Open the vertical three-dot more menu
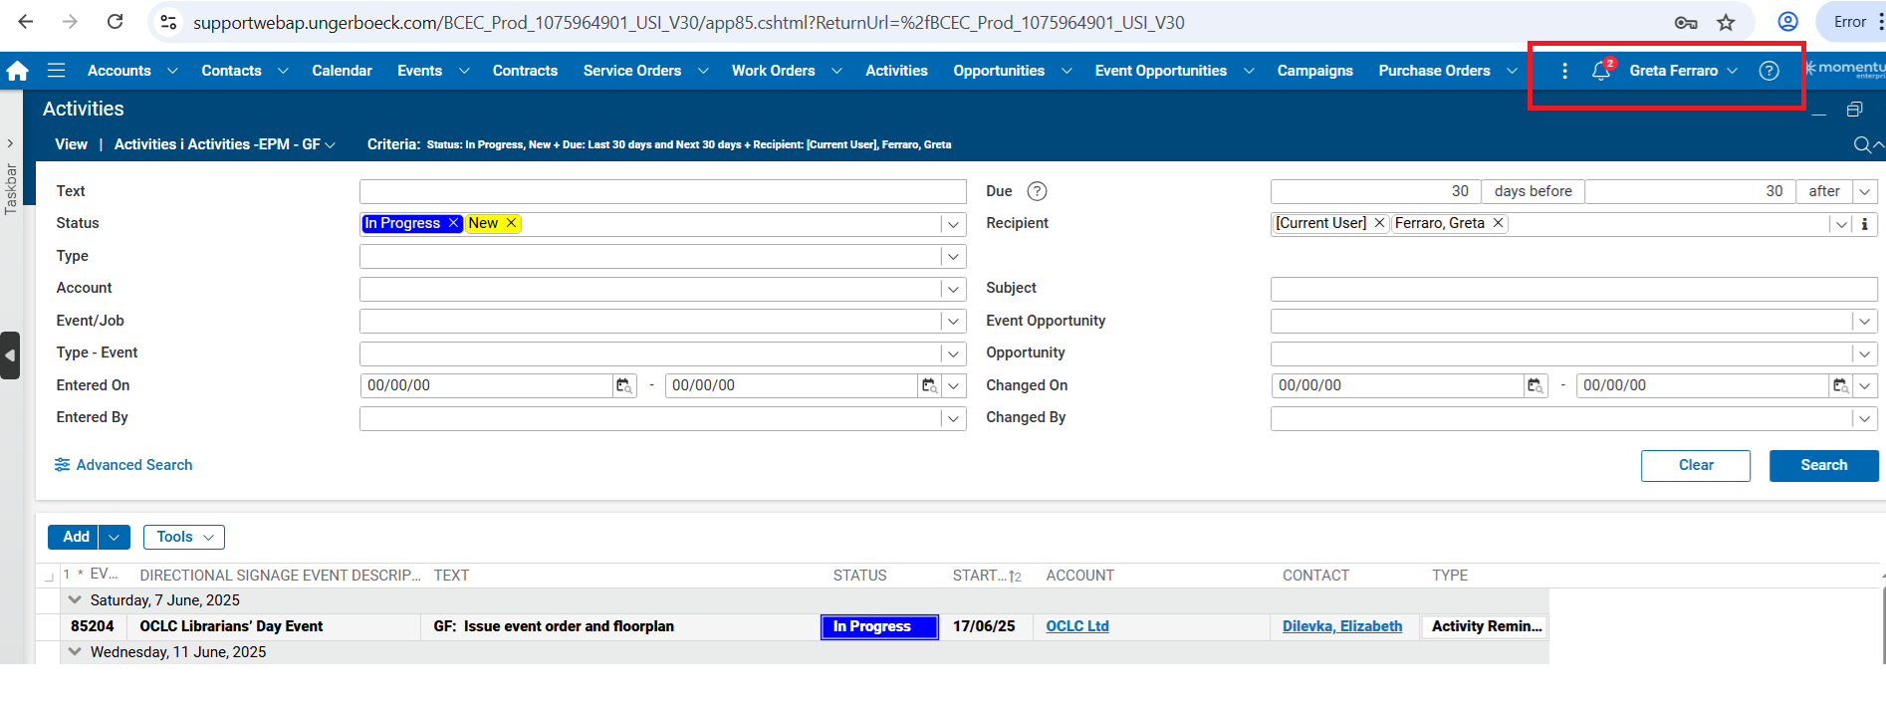This screenshot has height=703, width=1886. click(x=1564, y=71)
